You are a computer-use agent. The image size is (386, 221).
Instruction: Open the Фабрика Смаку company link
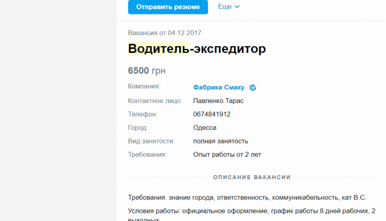pyautogui.click(x=219, y=87)
